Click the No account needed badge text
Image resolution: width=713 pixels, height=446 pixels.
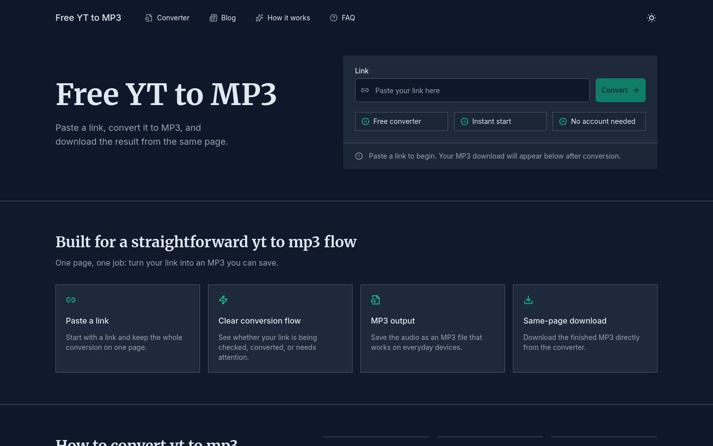coord(603,121)
